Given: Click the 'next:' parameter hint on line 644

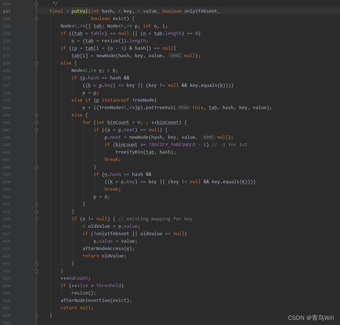Looking at the screenshot, I should click(x=208, y=137).
